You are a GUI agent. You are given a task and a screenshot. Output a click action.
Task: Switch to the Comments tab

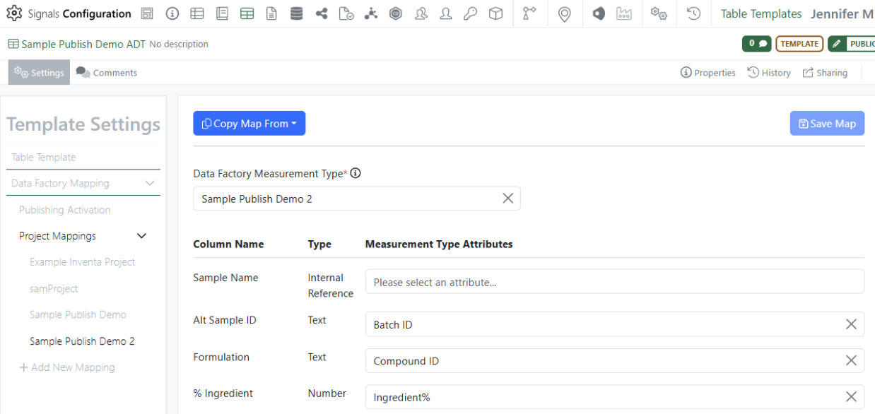pyautogui.click(x=107, y=73)
